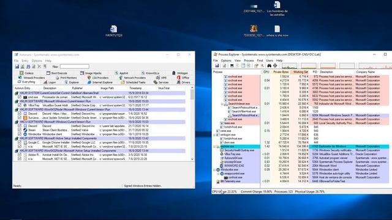This screenshot has width=392, height=220.
Task: Switch to the Drivers tab in Autoruns
Action: [x=184, y=82]
